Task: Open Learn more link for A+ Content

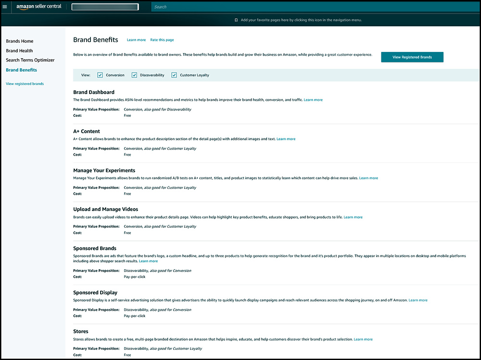Action: (x=286, y=139)
